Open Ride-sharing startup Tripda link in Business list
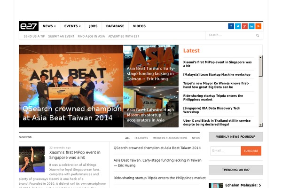282x188 pixels. (x=159, y=178)
